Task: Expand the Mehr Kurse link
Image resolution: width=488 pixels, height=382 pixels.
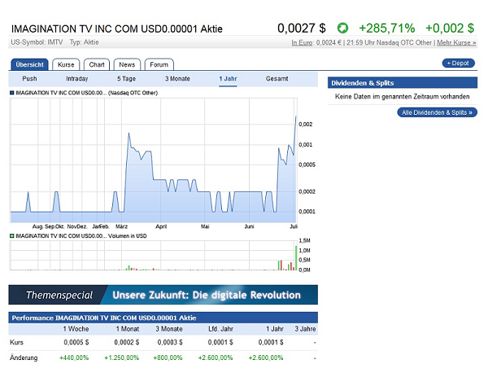Action: tap(455, 42)
